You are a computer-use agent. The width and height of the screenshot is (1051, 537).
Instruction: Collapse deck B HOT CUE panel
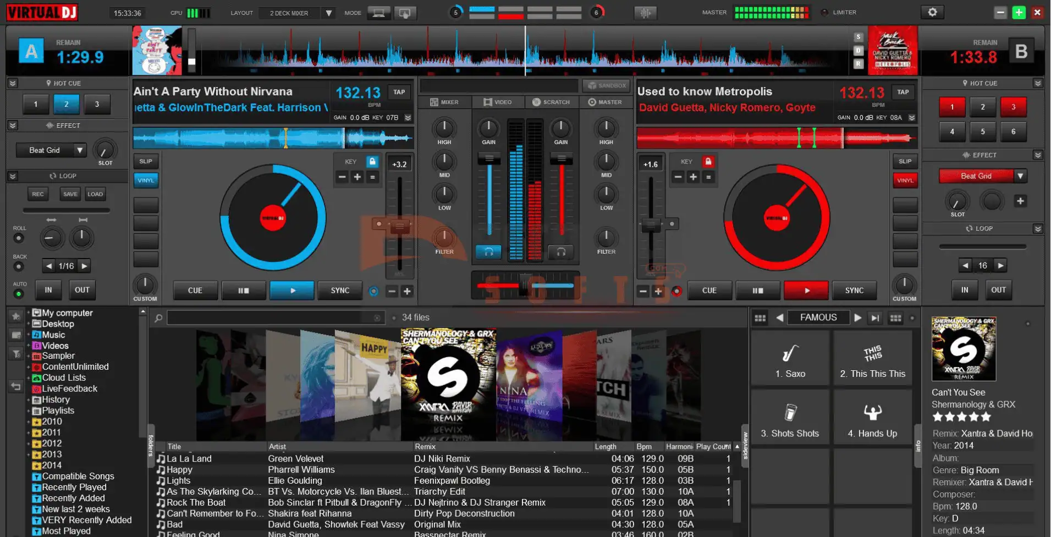[x=1037, y=83]
